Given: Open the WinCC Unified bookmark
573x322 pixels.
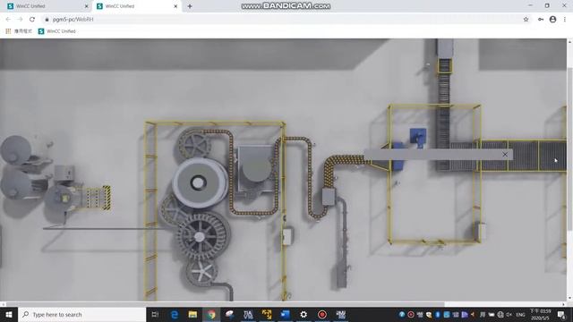Looking at the screenshot, I should tap(57, 31).
